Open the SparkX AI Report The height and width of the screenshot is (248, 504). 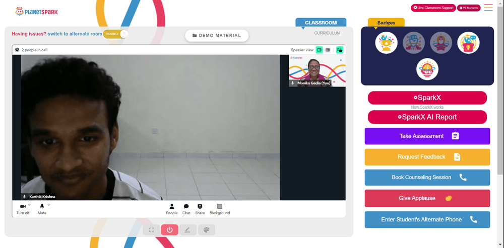(x=427, y=117)
